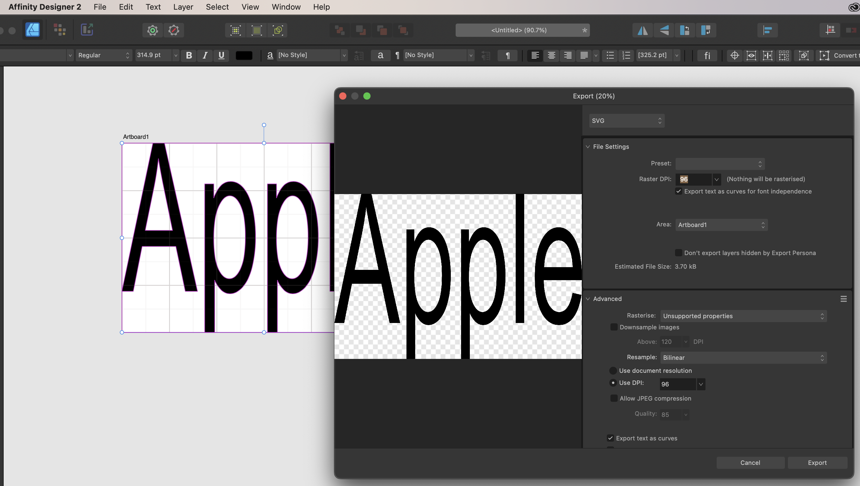This screenshot has height=486, width=860.
Task: Click the leading 325.2 pt field
Action: click(x=654, y=55)
